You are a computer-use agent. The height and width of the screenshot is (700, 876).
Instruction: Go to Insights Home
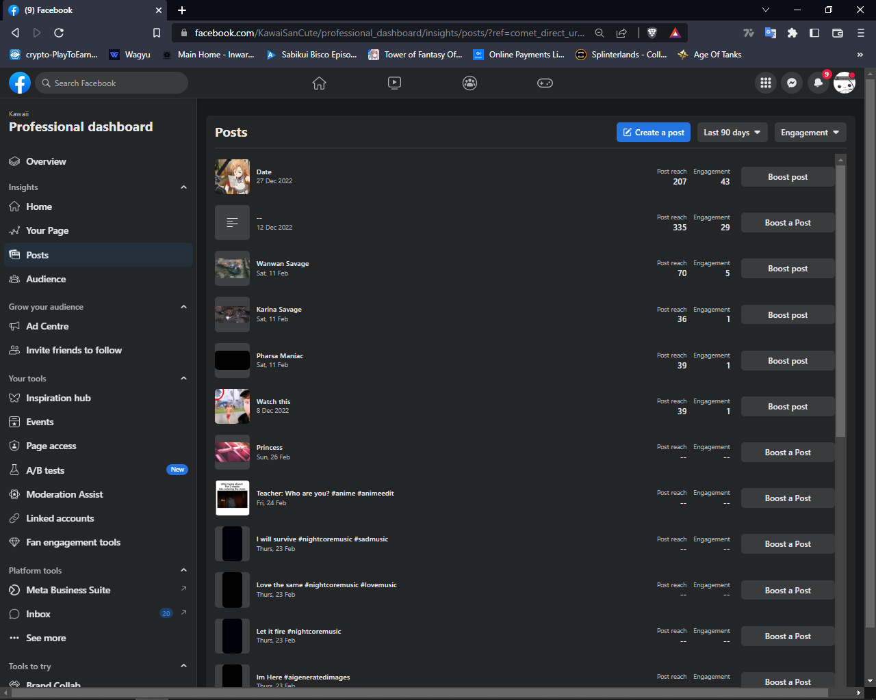pyautogui.click(x=99, y=206)
